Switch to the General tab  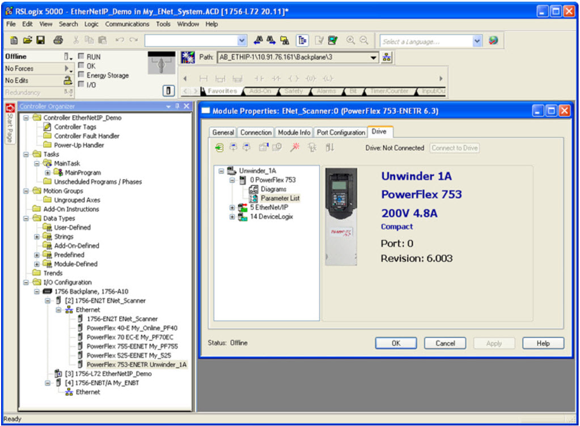(223, 132)
